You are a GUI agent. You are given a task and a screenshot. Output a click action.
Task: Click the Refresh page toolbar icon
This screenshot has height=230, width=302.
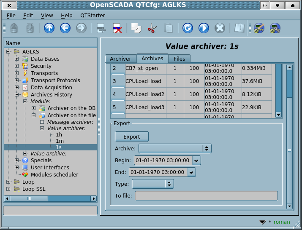tap(188, 28)
